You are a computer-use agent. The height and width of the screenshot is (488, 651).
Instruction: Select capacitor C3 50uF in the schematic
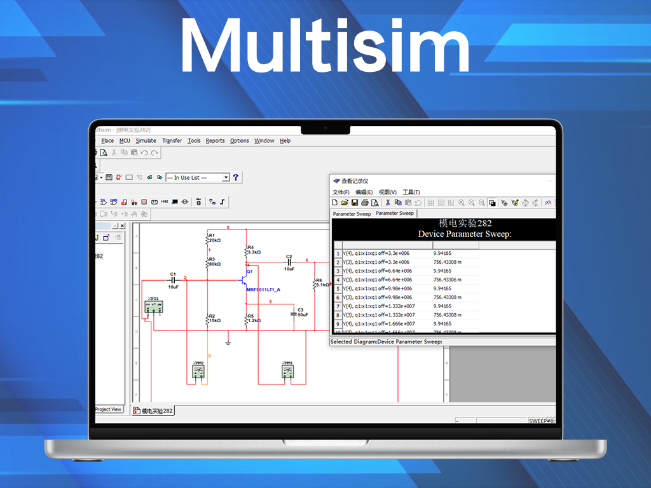point(299,313)
